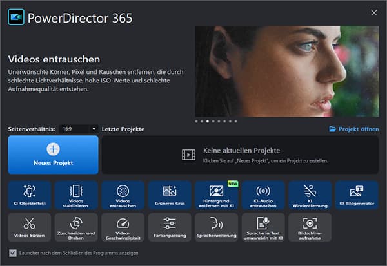
Task: Click Projekt öffnen link
Action: [354, 129]
